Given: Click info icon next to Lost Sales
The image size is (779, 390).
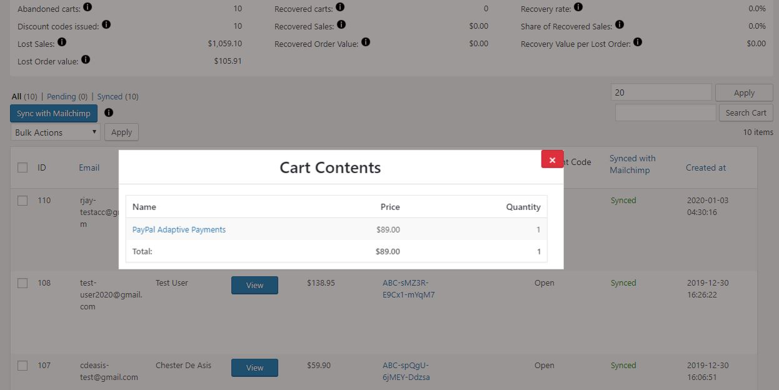Looking at the screenshot, I should tap(62, 42).
